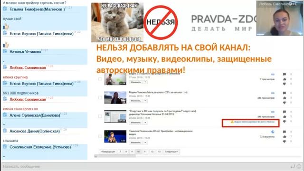Viewport: 304px width, 171px height.
Task: Click privacy link icon for Мария Томская video
Action: tap(273, 93)
